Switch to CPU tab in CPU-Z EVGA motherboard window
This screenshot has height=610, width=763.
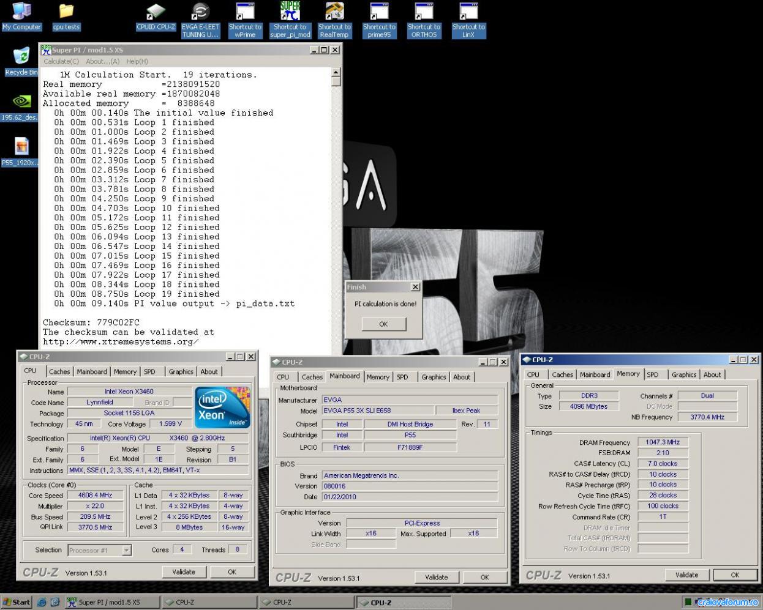coord(283,377)
